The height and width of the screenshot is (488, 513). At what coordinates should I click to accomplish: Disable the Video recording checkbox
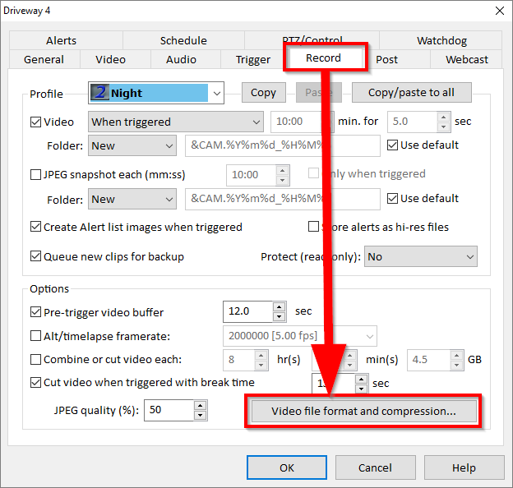[x=36, y=122]
